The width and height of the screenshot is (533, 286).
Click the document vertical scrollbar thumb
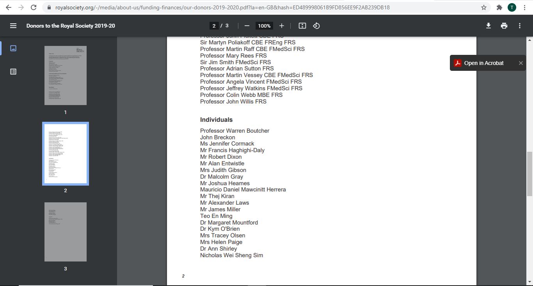529,174
